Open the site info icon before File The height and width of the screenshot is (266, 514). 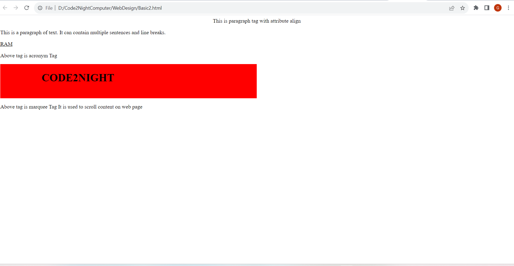tap(40, 8)
